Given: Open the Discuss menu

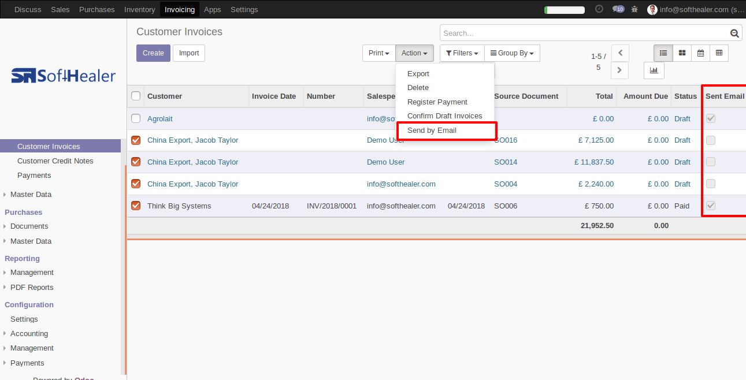Looking at the screenshot, I should pyautogui.click(x=28, y=9).
